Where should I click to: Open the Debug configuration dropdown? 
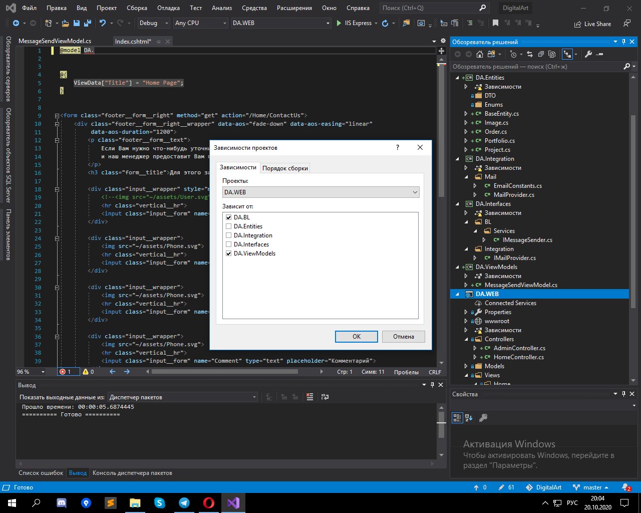click(x=153, y=23)
